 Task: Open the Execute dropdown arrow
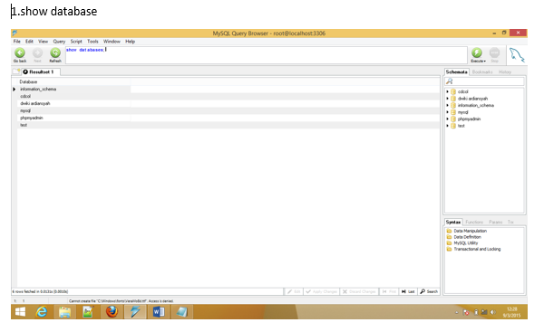[485, 61]
